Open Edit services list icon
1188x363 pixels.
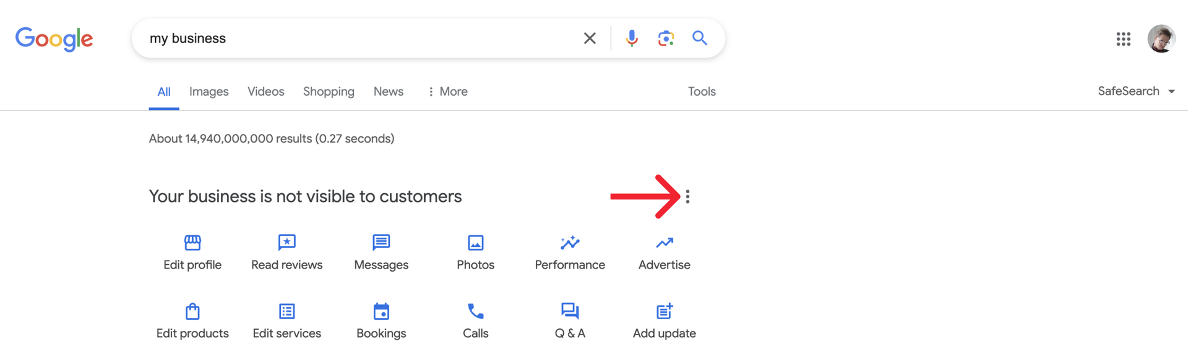(287, 311)
